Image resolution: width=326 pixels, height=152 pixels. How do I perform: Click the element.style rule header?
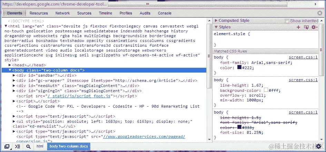tap(232, 34)
